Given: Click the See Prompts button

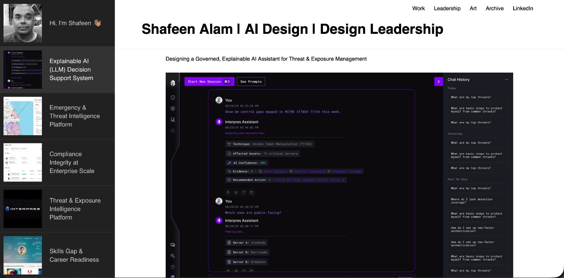Looking at the screenshot, I should (x=251, y=82).
